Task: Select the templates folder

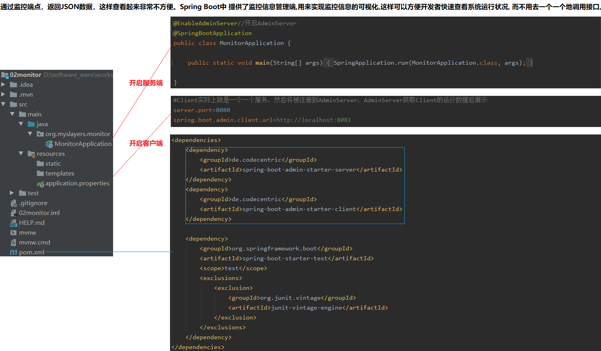Action: [59, 174]
